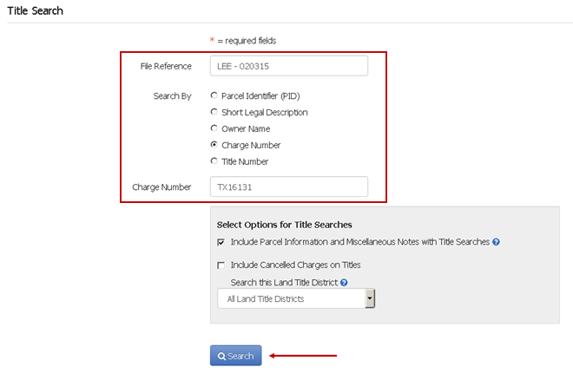Click the blue Search button
This screenshot has width=573, height=380.
pos(235,356)
